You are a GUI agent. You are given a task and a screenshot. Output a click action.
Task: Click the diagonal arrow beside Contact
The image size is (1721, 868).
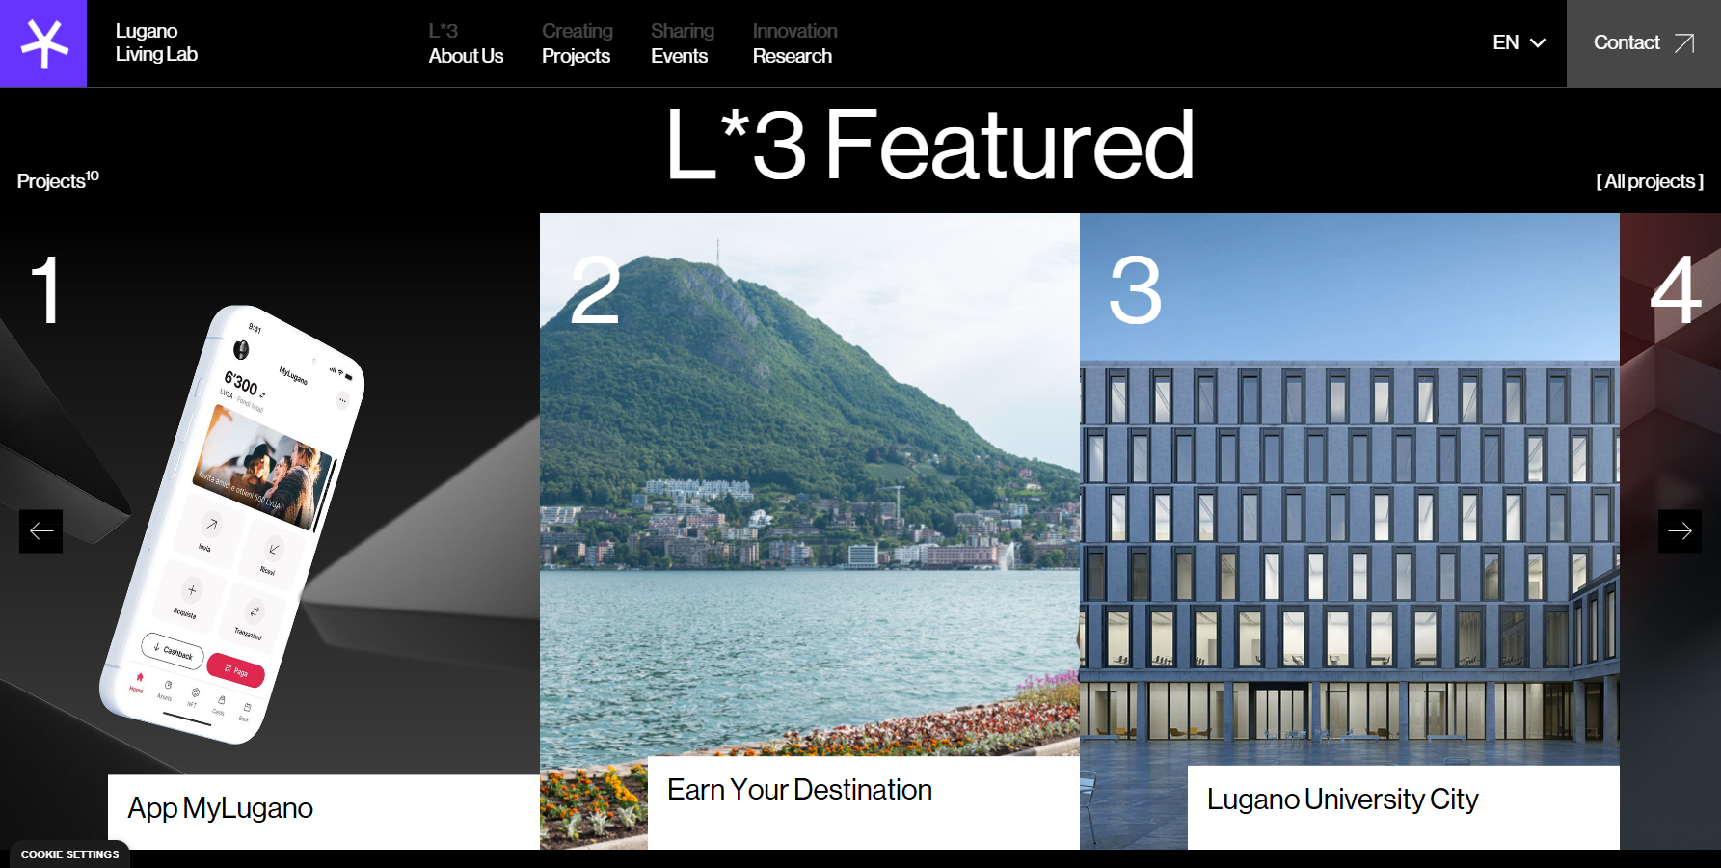tap(1684, 43)
